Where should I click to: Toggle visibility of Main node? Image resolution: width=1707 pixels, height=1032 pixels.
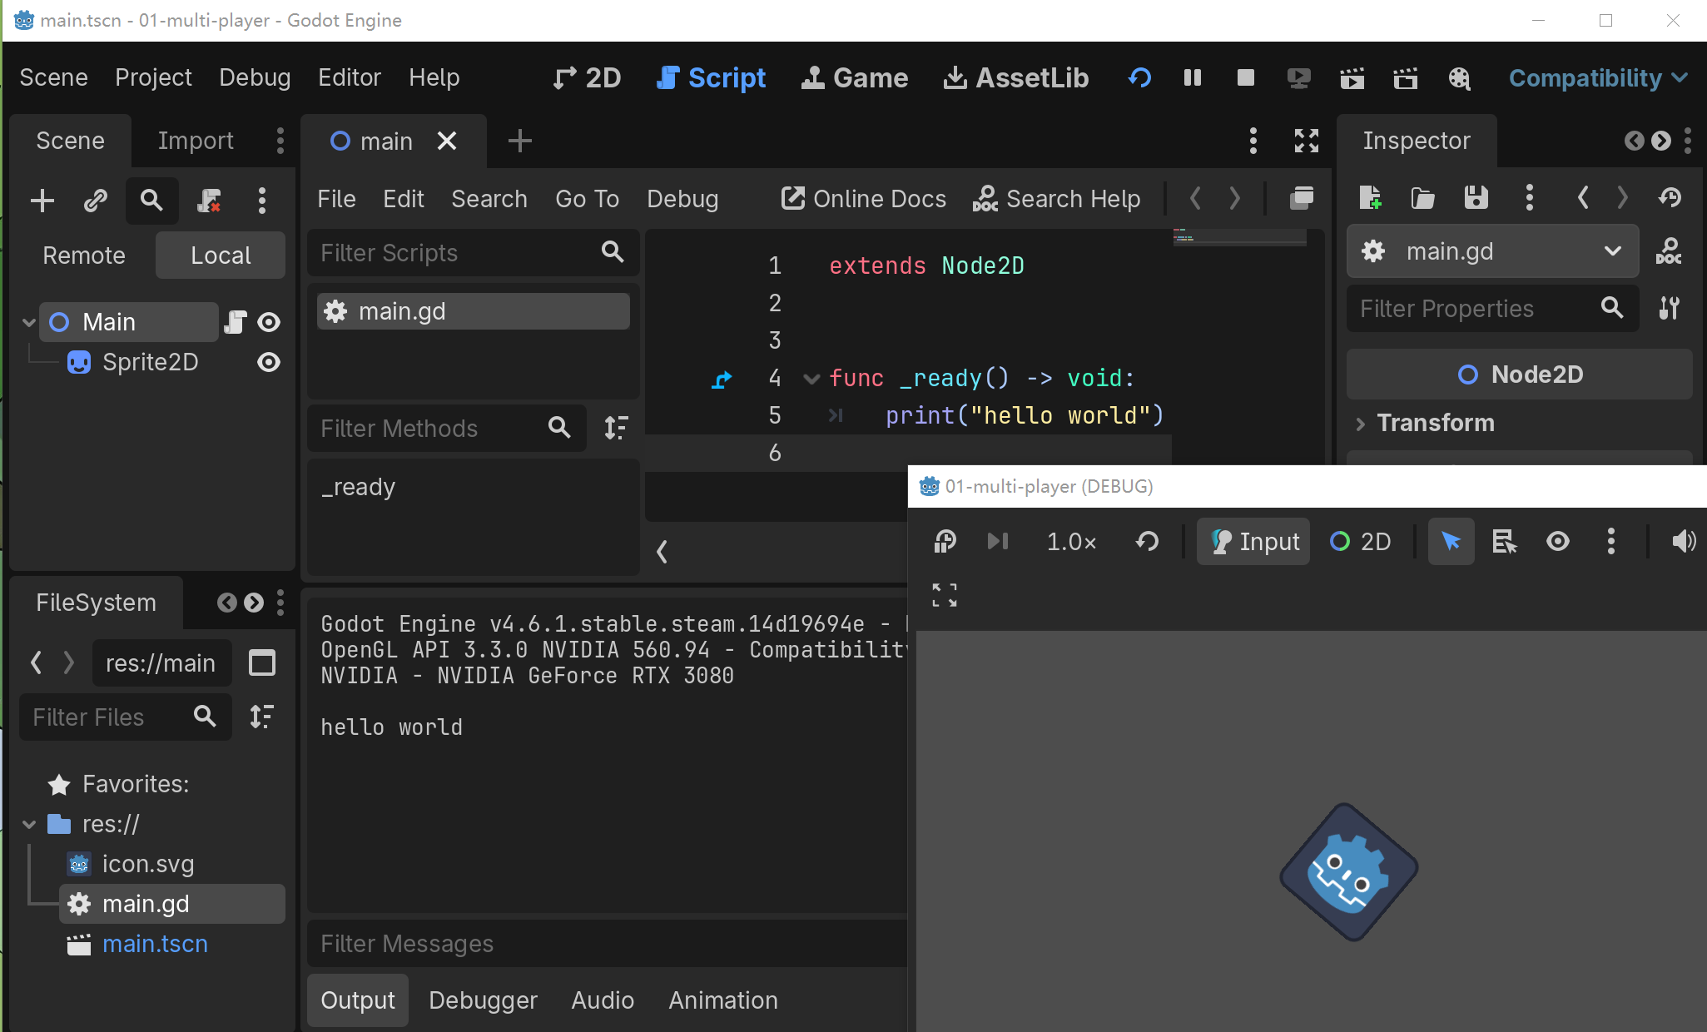pos(268,322)
